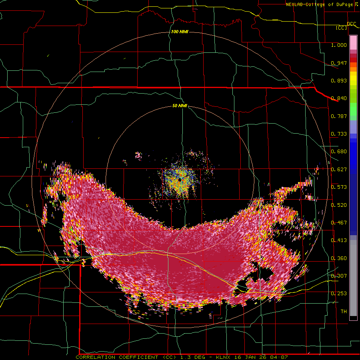Click the TH threshold label on legend
The width and height of the screenshot is (360, 360).
pos(344,312)
